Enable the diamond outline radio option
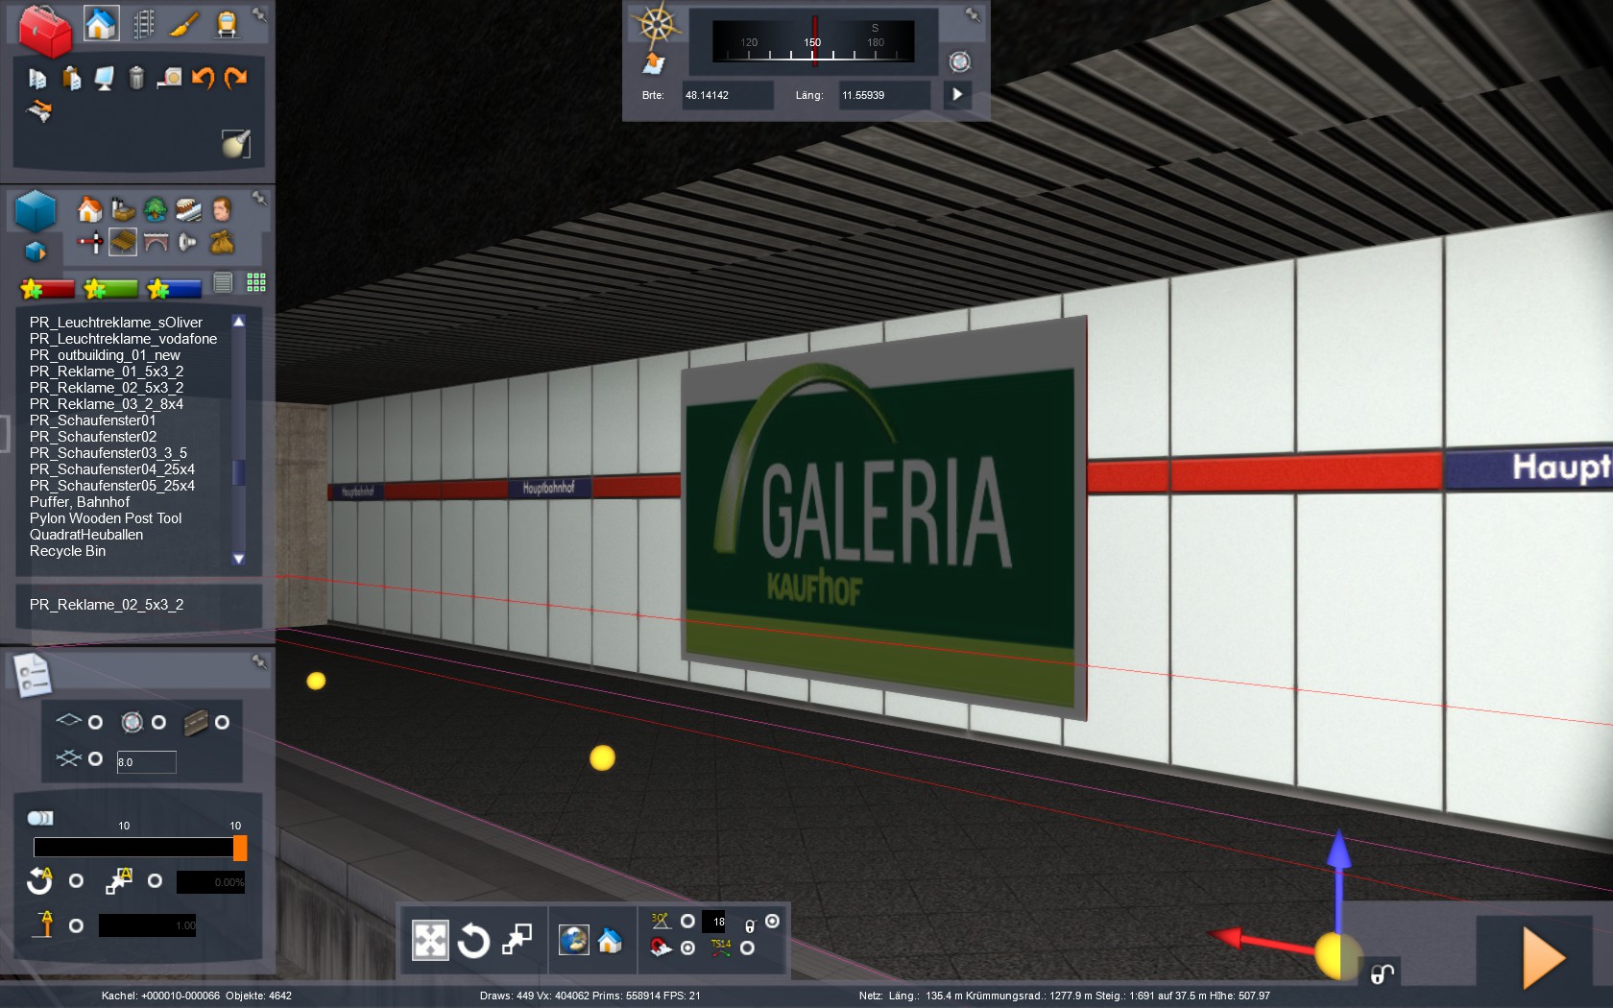The width and height of the screenshot is (1613, 1008). [95, 722]
